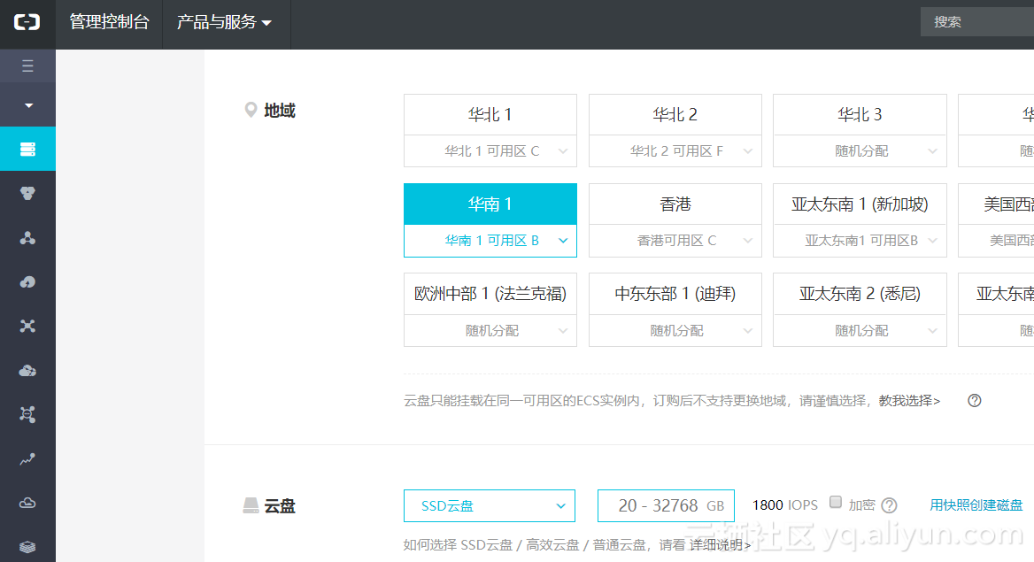1034x562 pixels.
Task: Open the 中东东部 1 随机分配 zone dropdown
Action: pos(675,330)
